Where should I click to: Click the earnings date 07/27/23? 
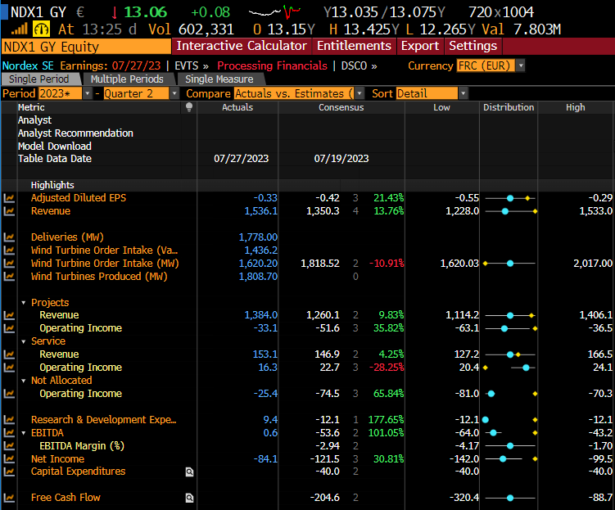[x=137, y=65]
